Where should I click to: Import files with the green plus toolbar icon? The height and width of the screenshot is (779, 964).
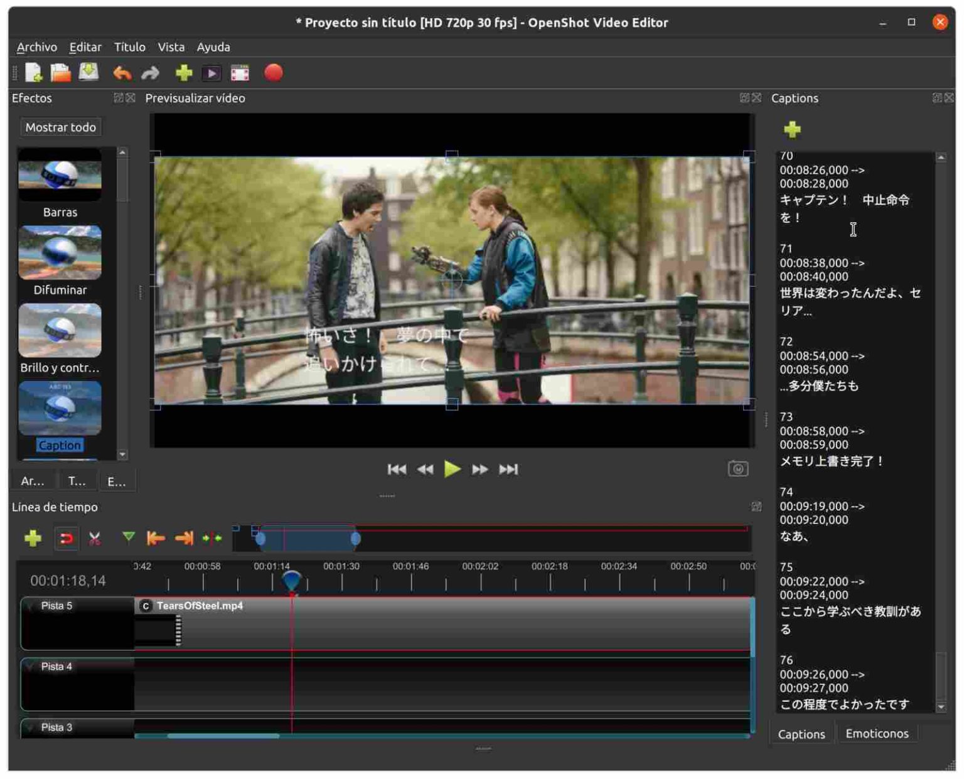click(183, 73)
